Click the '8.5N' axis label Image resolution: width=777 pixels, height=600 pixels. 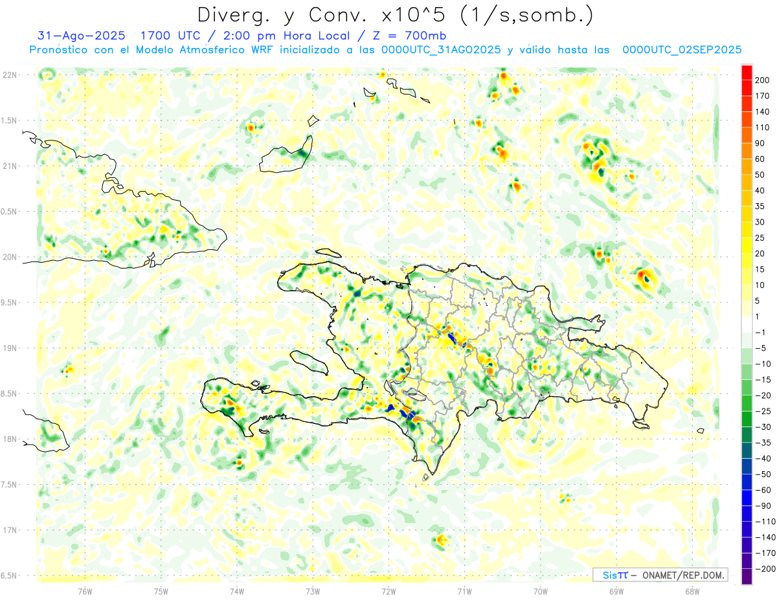(10, 394)
